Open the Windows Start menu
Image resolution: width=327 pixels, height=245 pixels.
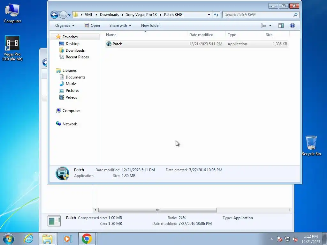pyautogui.click(x=9, y=239)
